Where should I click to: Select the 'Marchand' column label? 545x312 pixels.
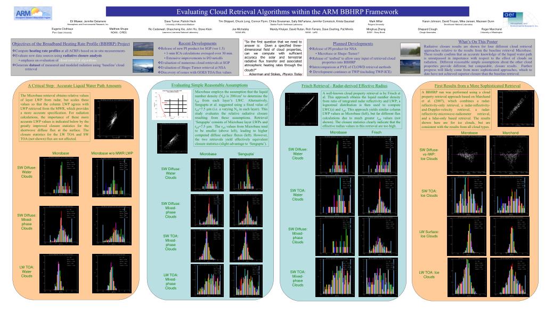coord(510,133)
